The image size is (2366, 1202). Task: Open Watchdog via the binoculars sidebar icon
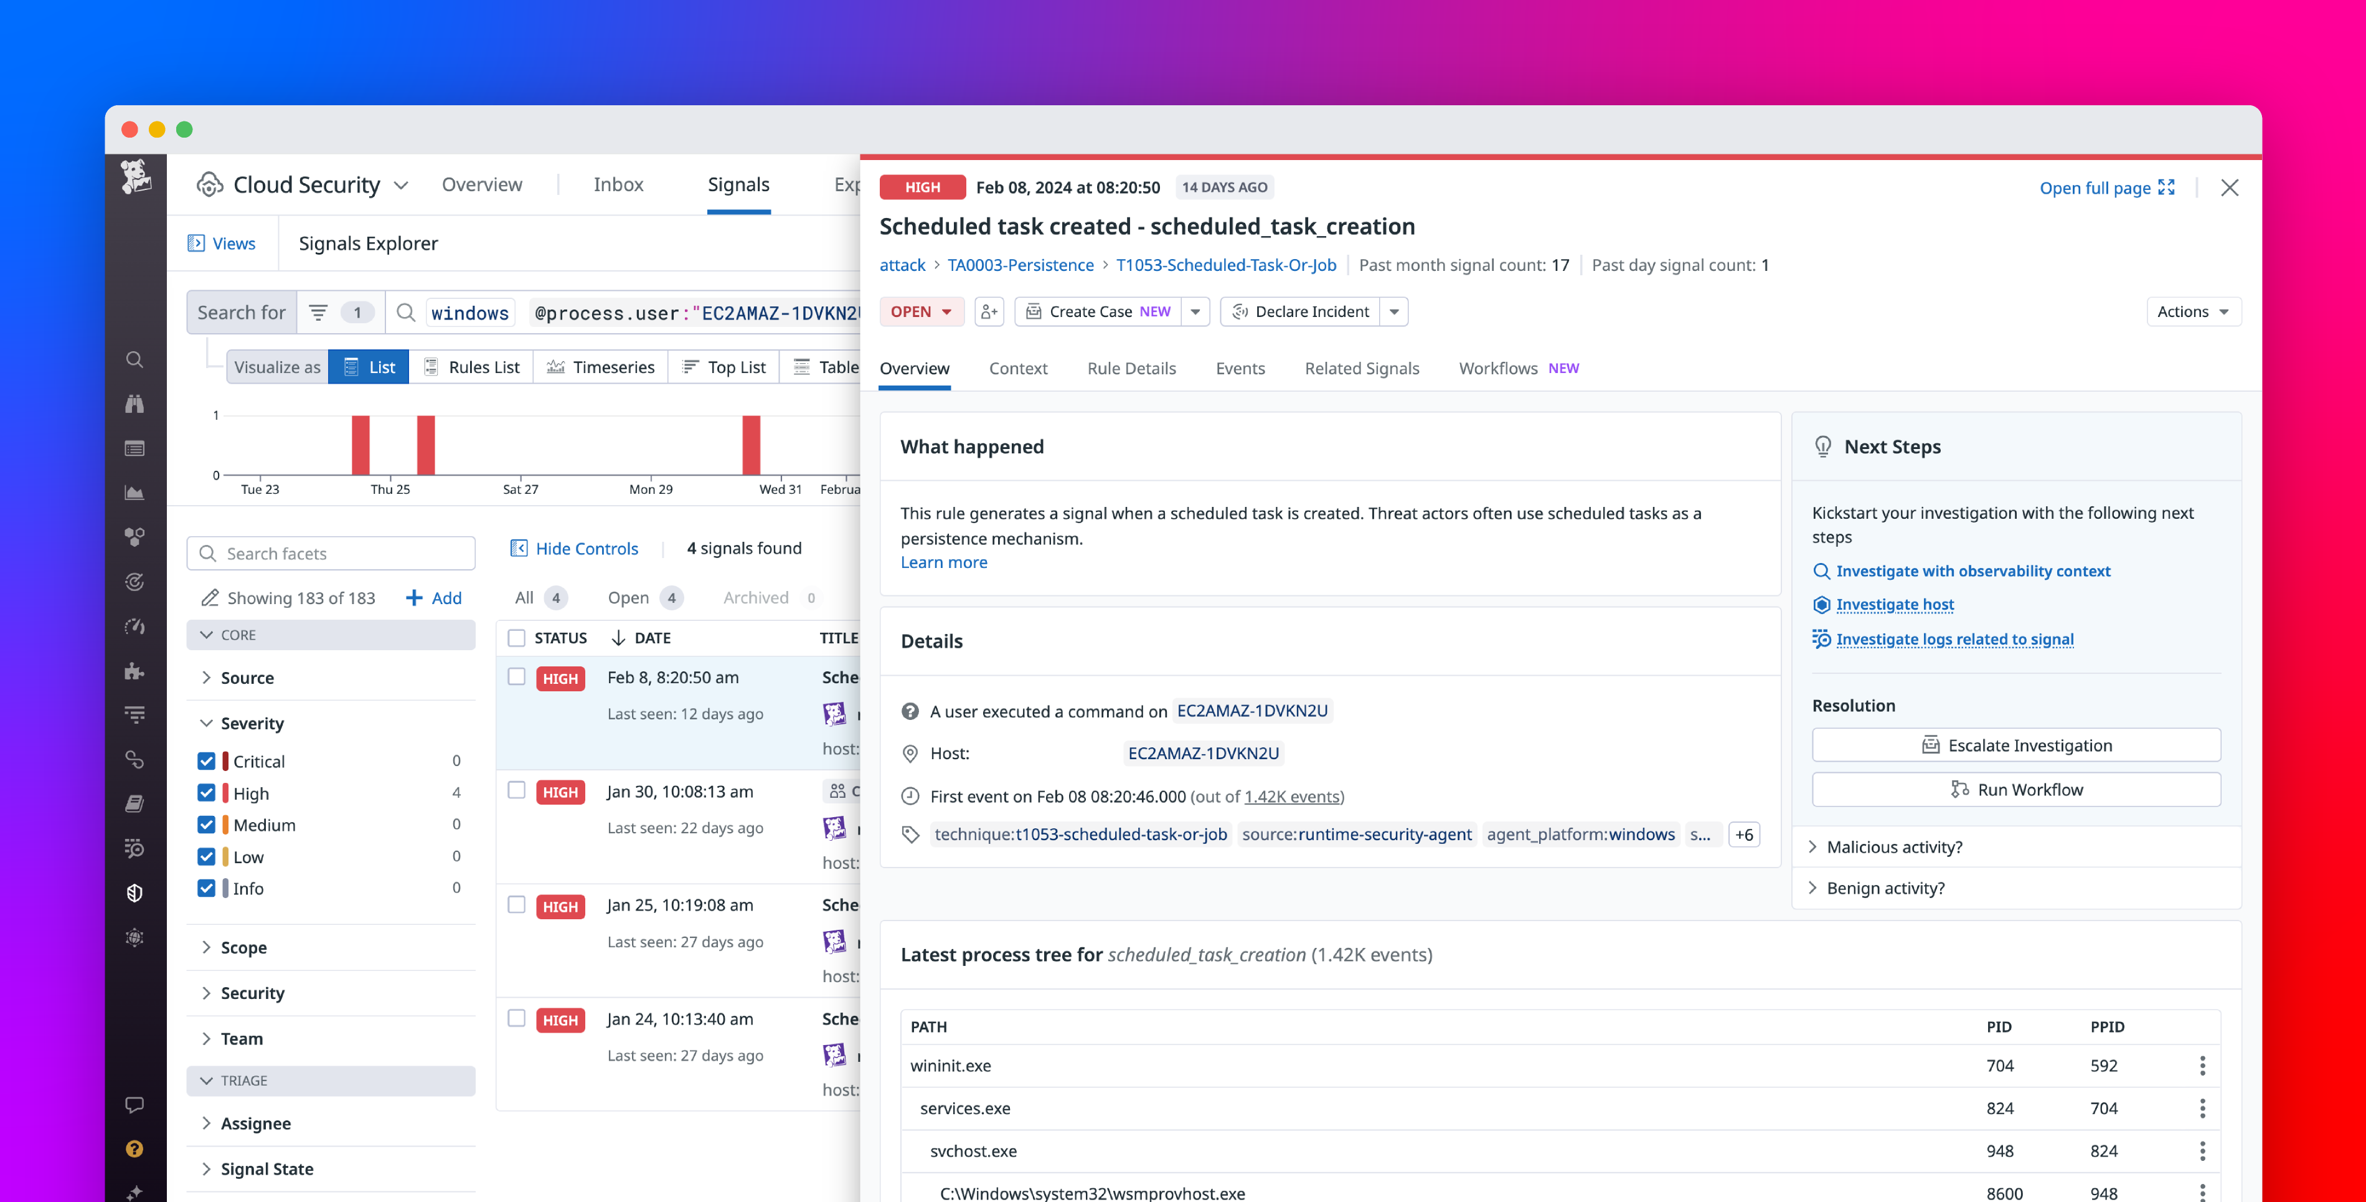pyautogui.click(x=135, y=404)
